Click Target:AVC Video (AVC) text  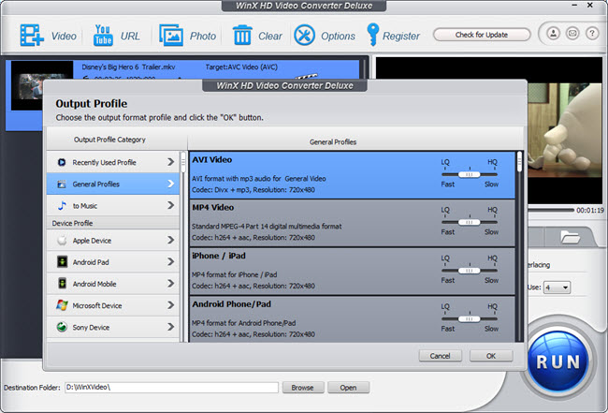241,66
